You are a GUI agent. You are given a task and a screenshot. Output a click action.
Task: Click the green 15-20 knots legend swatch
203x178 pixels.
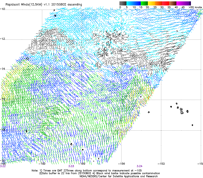[144, 3]
